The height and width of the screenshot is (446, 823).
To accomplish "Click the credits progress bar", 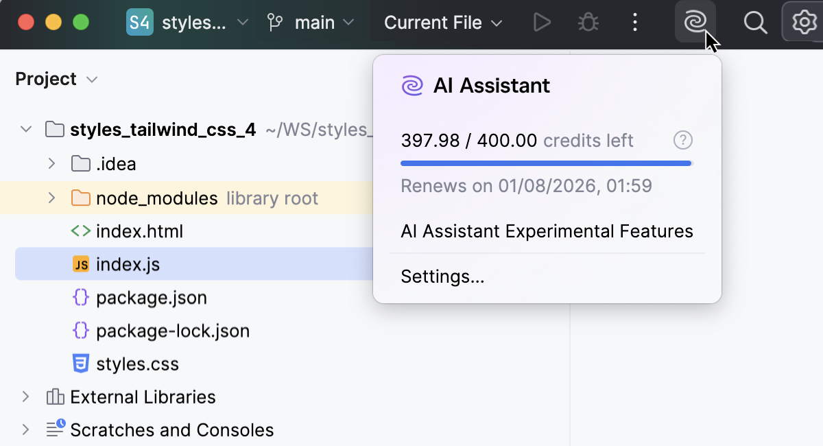I will point(547,163).
